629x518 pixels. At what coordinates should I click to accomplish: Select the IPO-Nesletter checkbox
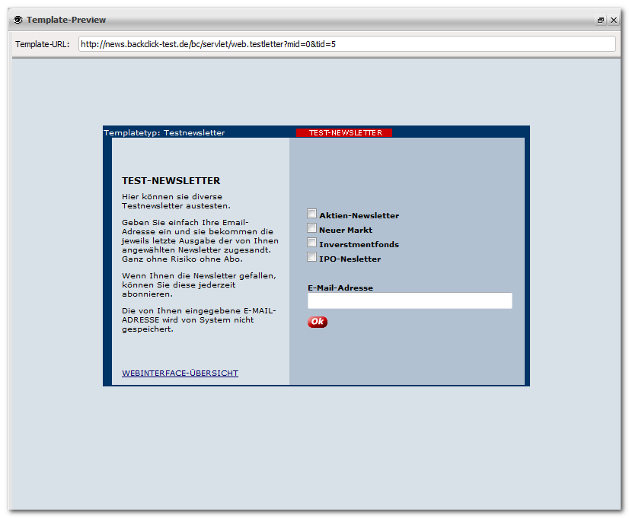coord(311,257)
